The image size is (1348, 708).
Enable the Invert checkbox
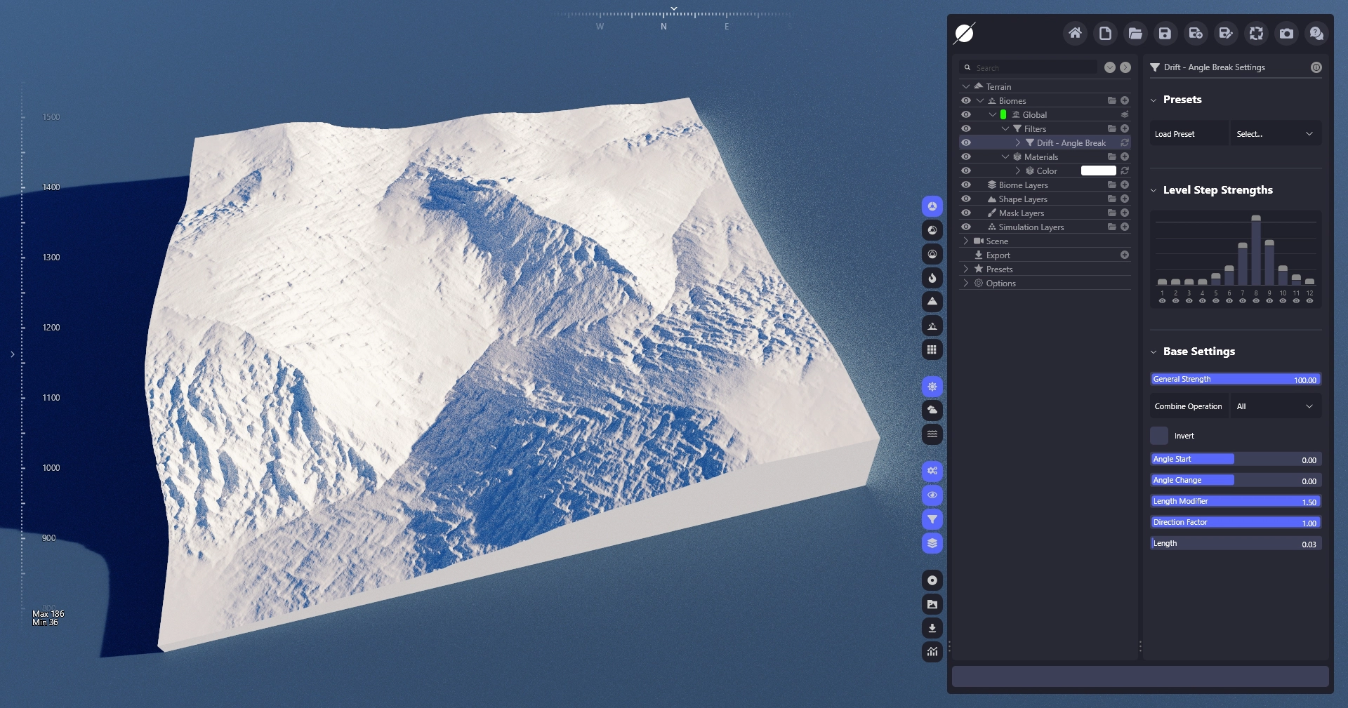(x=1159, y=436)
